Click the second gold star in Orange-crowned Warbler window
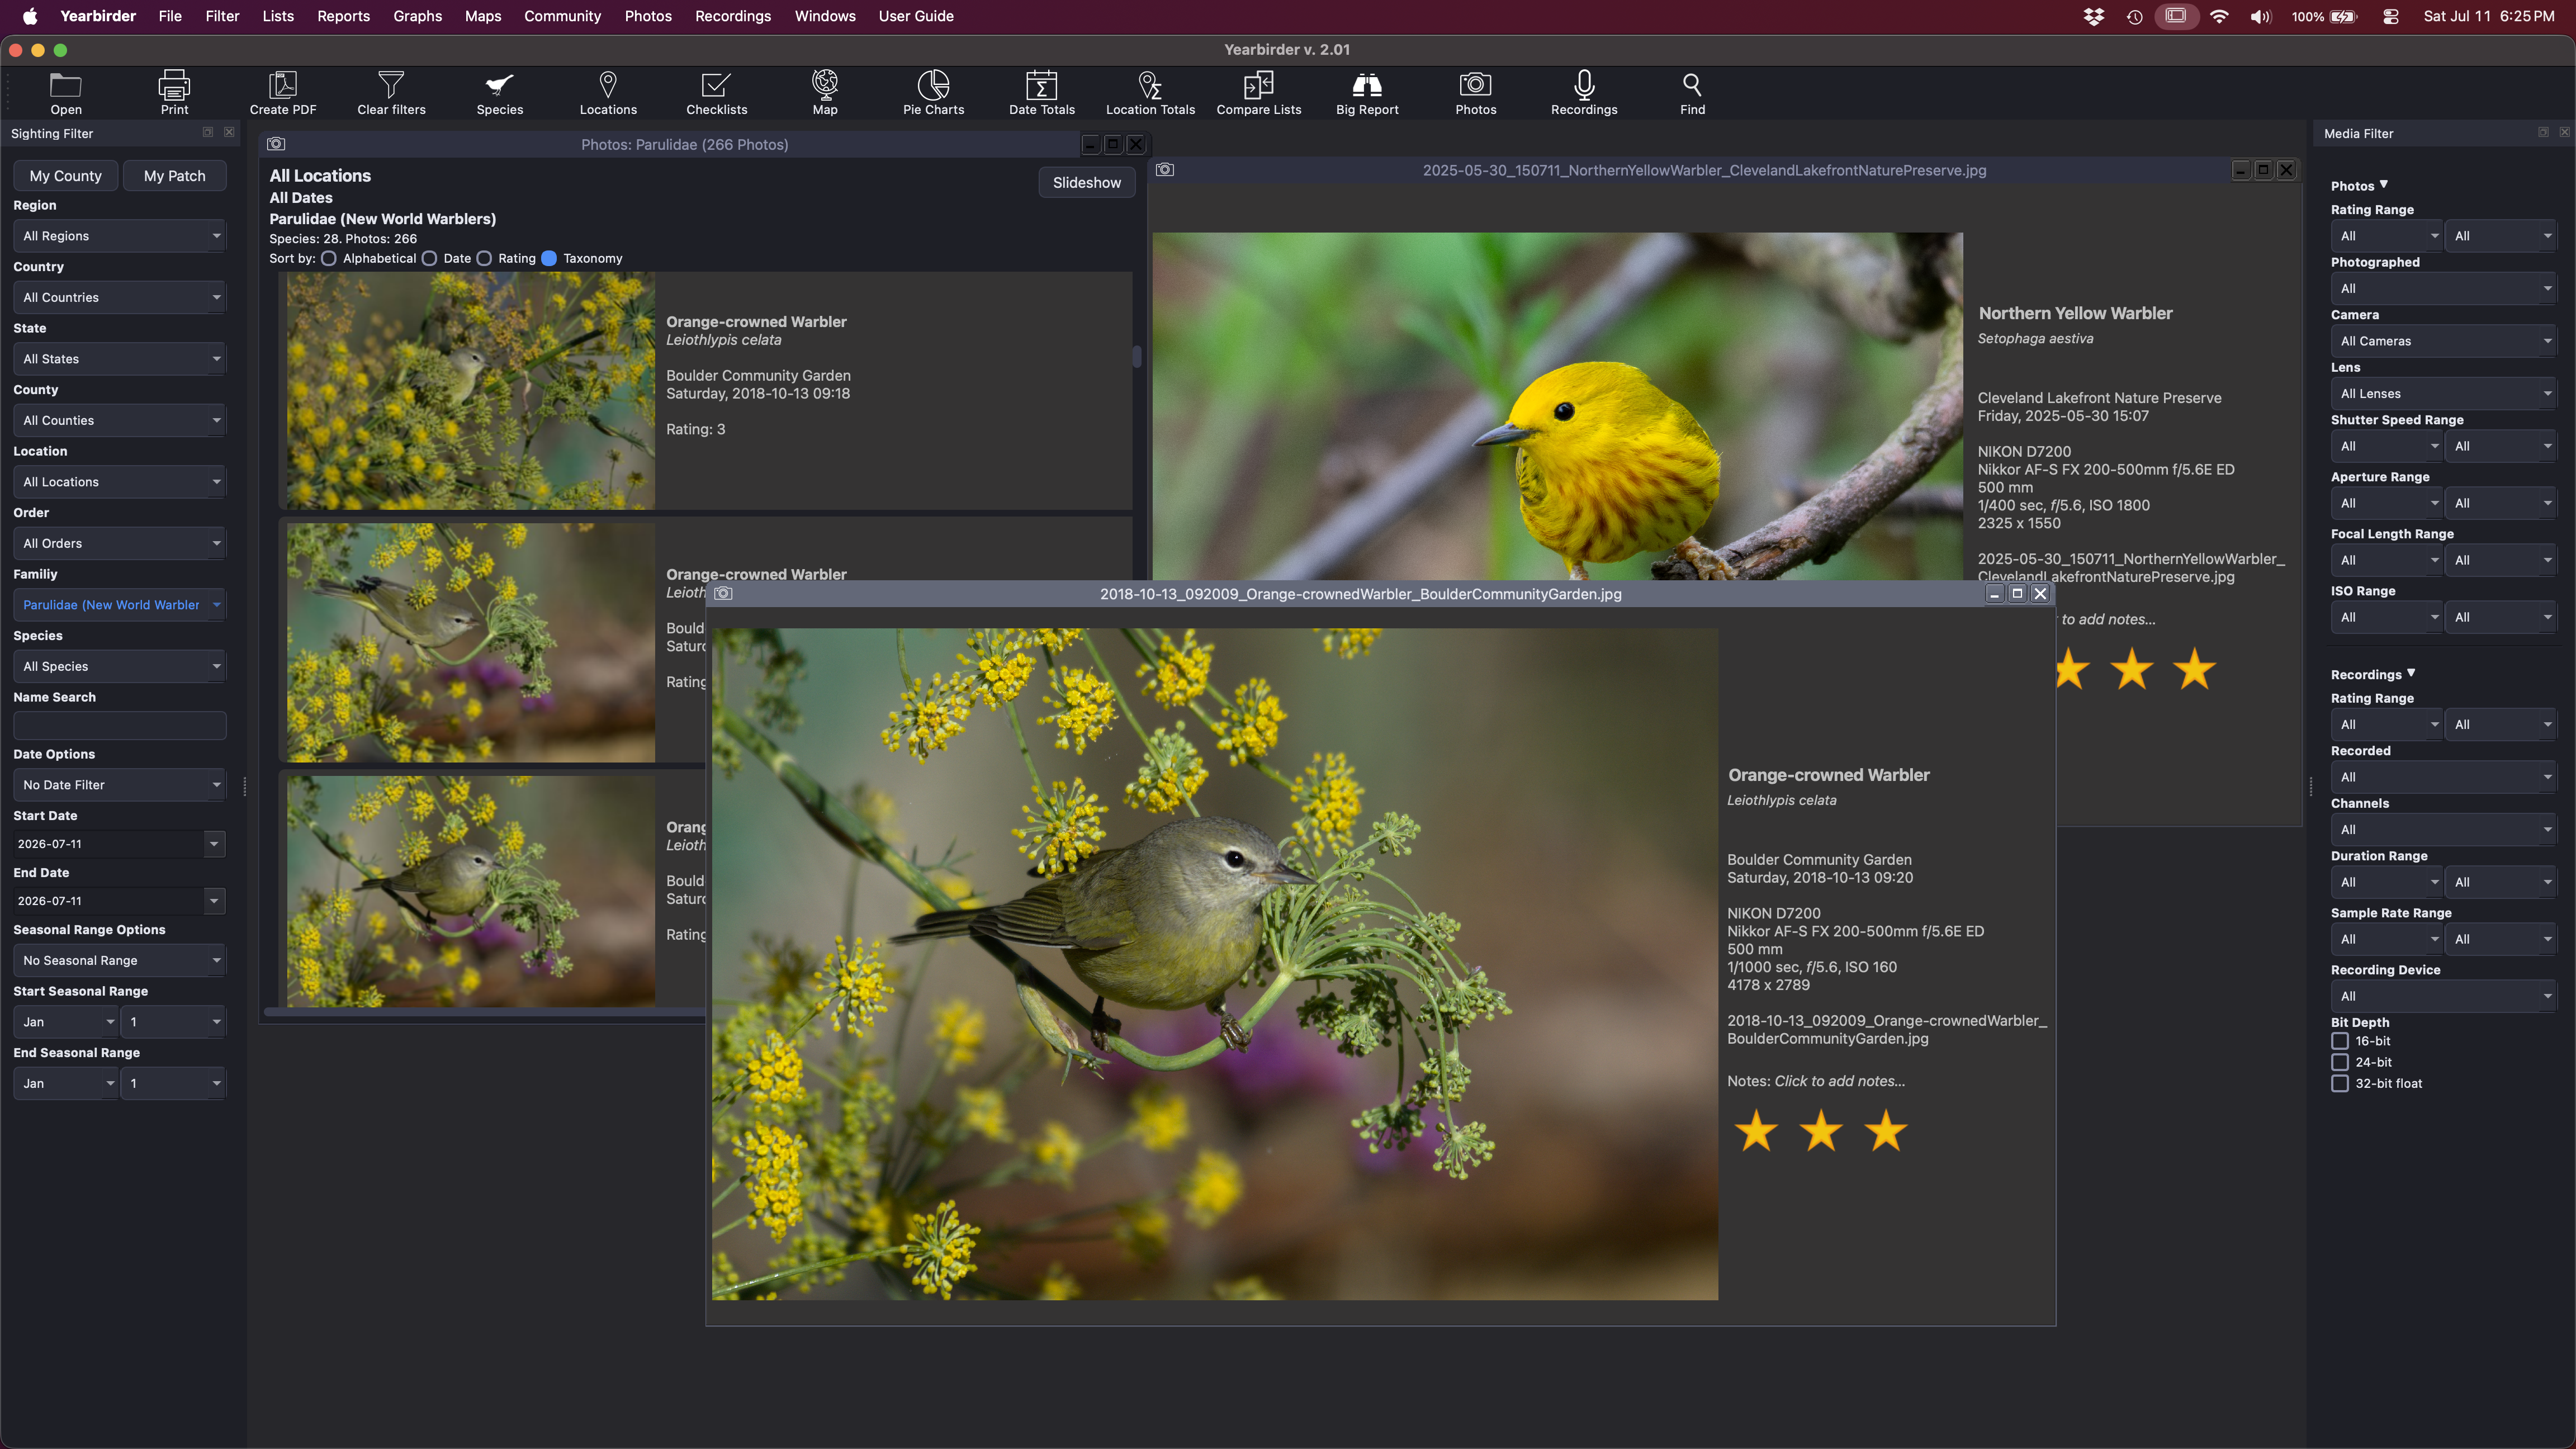The width and height of the screenshot is (2576, 1449). (x=1821, y=1131)
